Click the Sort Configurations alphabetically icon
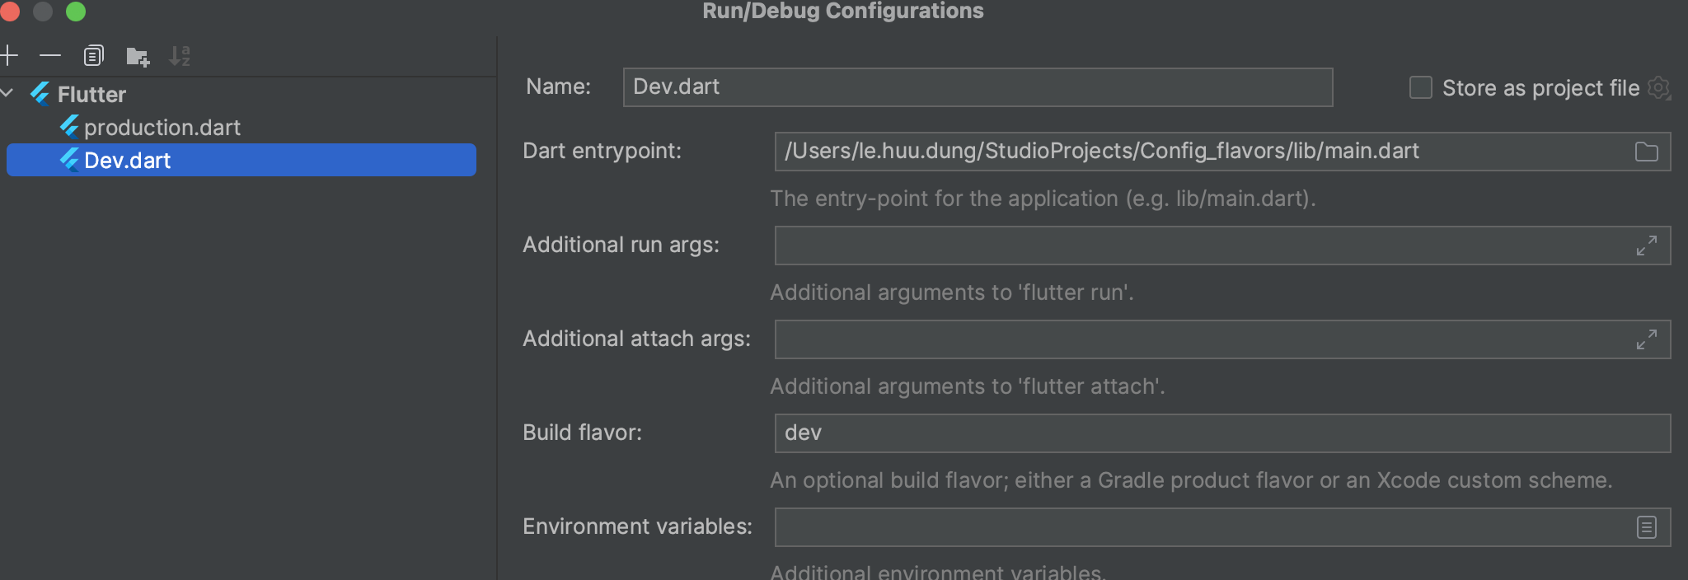Screen dimensions: 1688x580 [179, 56]
